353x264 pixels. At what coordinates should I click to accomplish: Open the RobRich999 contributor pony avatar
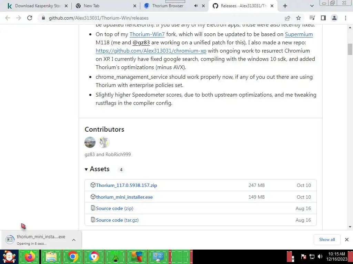(x=104, y=142)
